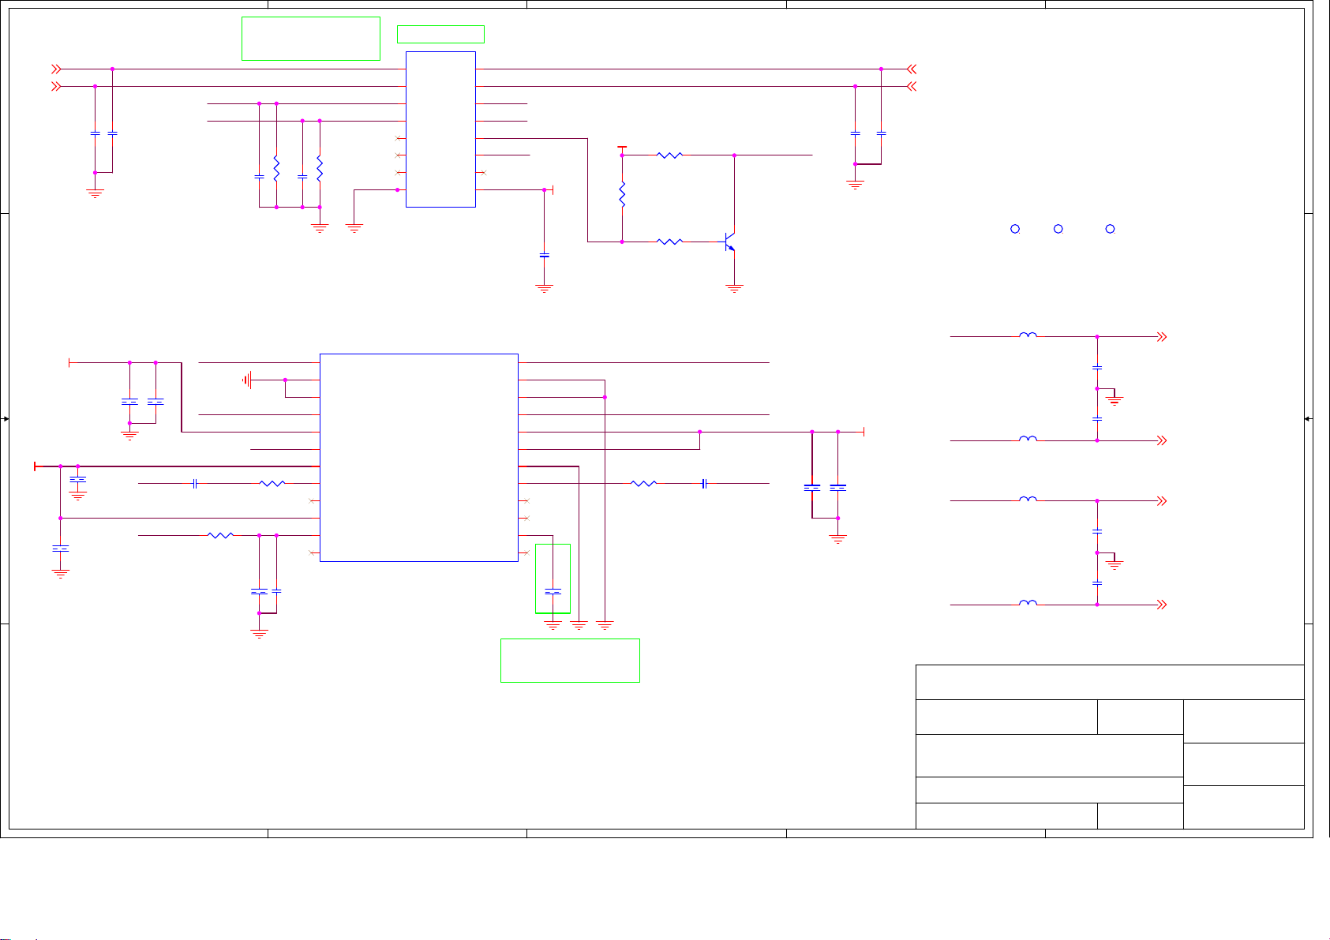
Task: Select the capacitor inside the small green box
Action: [553, 591]
